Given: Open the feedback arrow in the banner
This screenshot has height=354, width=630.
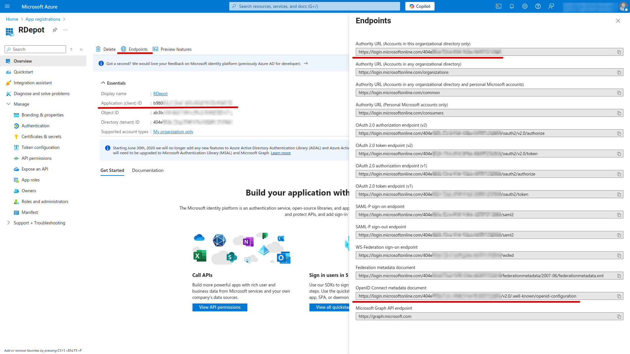Looking at the screenshot, I should point(306,64).
